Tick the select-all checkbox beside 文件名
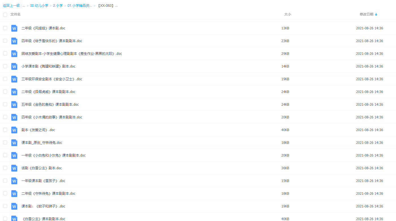The width and height of the screenshot is (396, 221). coord(5,14)
